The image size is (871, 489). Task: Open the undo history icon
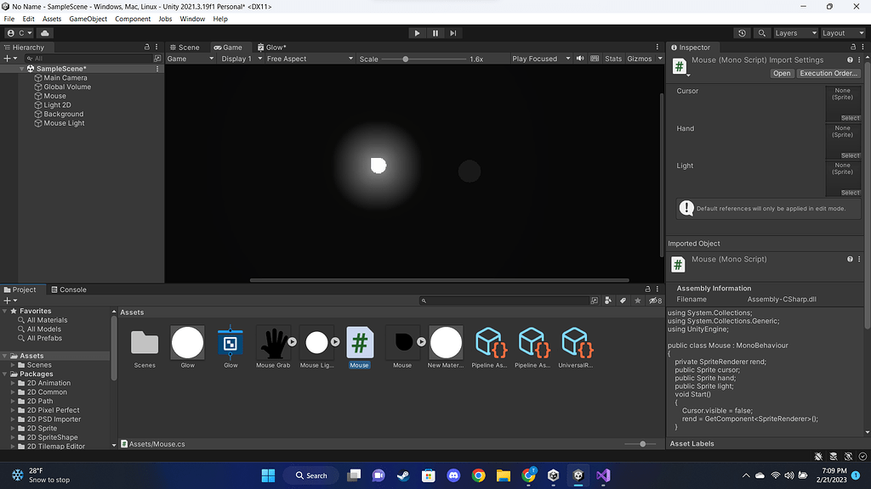(743, 33)
